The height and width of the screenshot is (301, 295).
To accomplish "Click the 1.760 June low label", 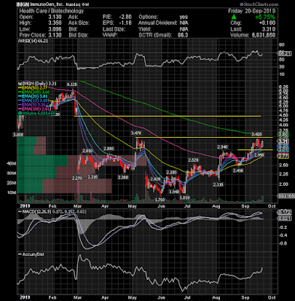I will pos(161,199).
